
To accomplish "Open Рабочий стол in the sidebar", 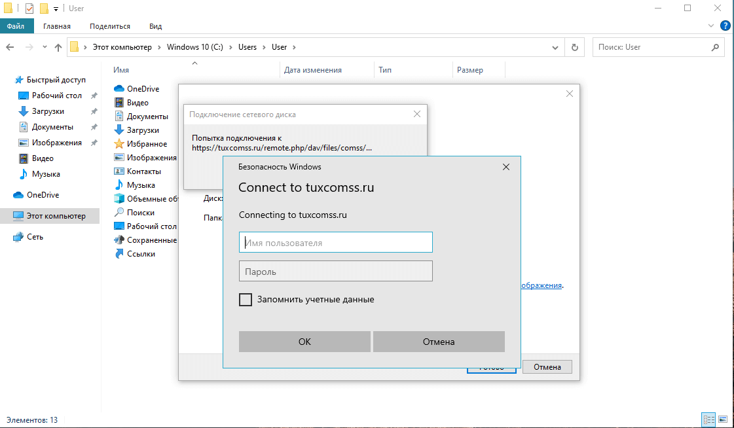I will tap(57, 96).
